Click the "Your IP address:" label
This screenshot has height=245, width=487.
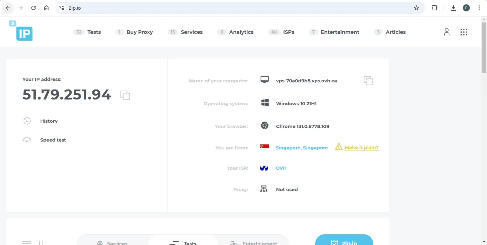point(42,79)
